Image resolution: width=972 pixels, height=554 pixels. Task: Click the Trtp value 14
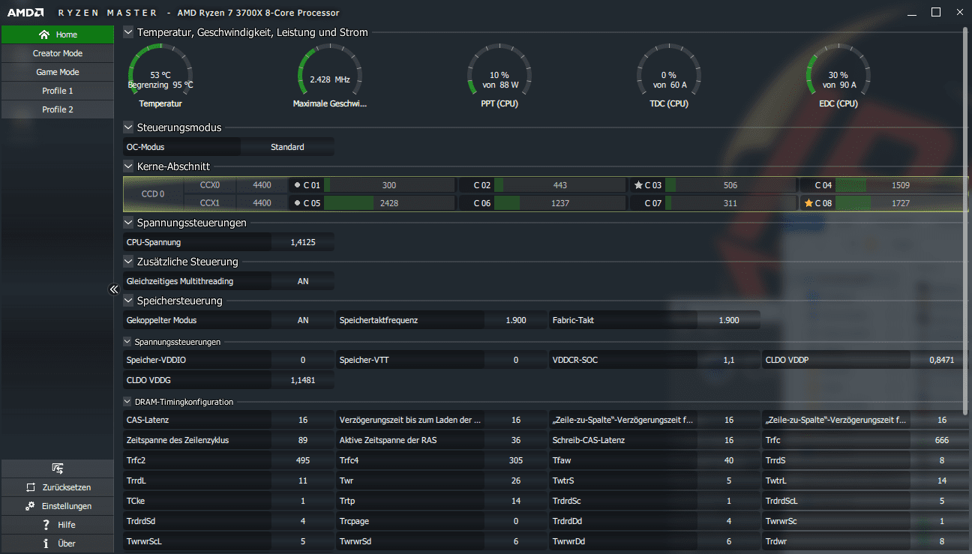tap(515, 501)
